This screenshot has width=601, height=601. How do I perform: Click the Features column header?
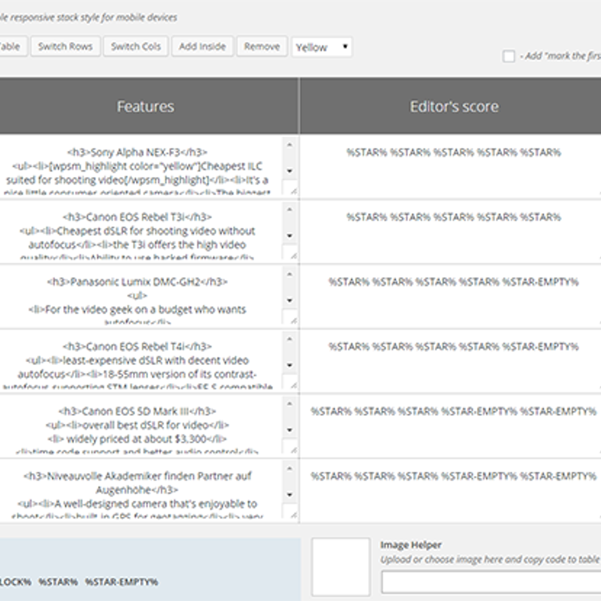(146, 106)
